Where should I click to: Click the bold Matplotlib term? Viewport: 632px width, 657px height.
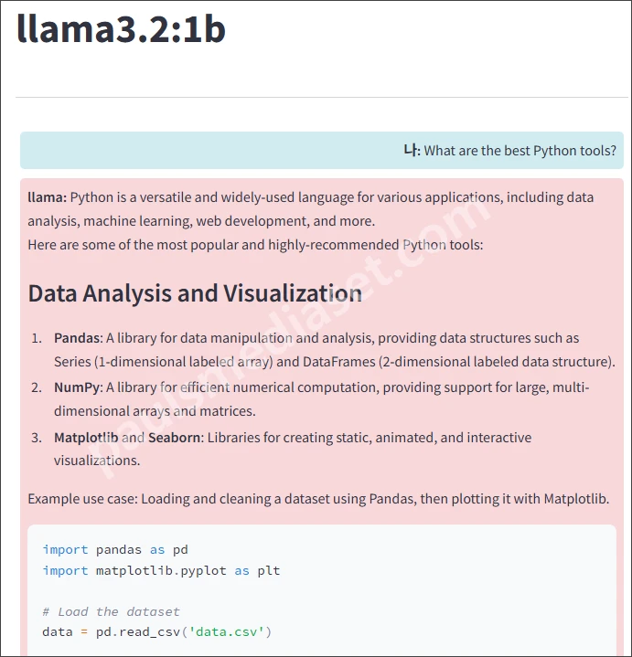(x=86, y=438)
